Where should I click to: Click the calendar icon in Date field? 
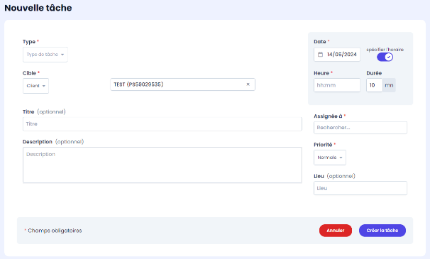click(x=320, y=55)
